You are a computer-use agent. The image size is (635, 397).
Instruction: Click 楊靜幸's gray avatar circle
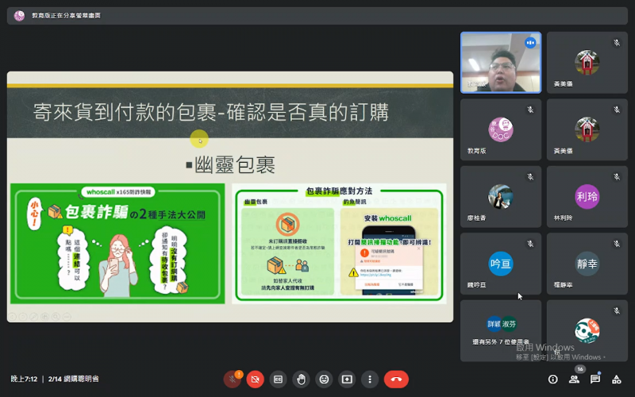click(587, 264)
